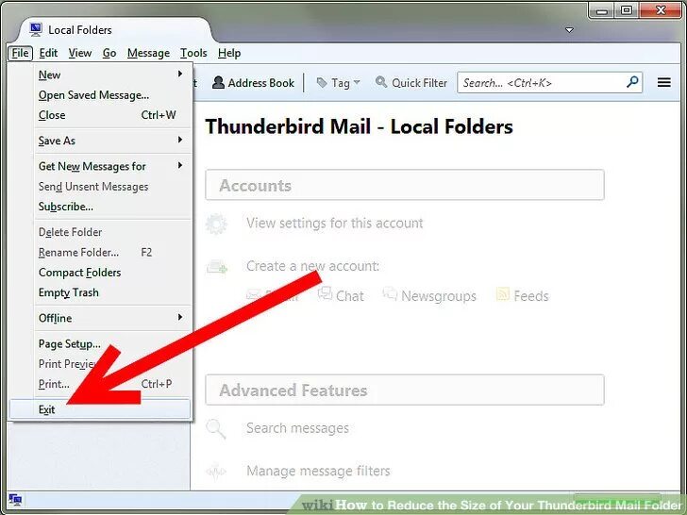Click the account settings gear icon
The width and height of the screenshot is (687, 515).
pyautogui.click(x=216, y=224)
